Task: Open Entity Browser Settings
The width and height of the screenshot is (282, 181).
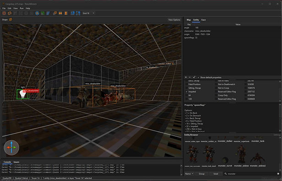Action: tap(277, 135)
